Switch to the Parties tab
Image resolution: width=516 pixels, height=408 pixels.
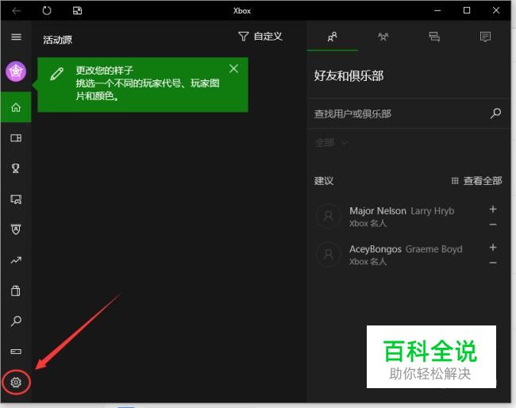coord(383,37)
